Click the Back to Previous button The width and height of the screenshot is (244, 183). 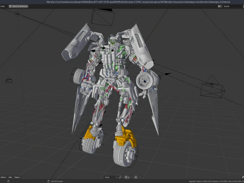18,6
